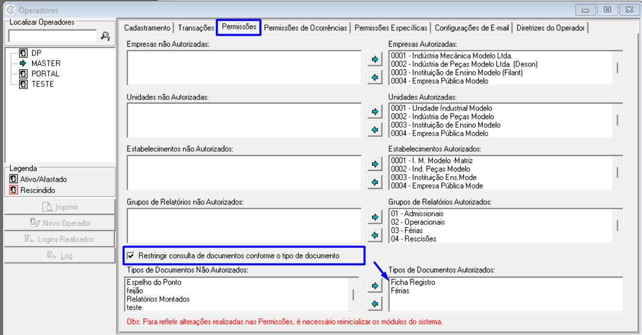Remove authorized company using left arrow
This screenshot has width=642, height=335.
[375, 78]
